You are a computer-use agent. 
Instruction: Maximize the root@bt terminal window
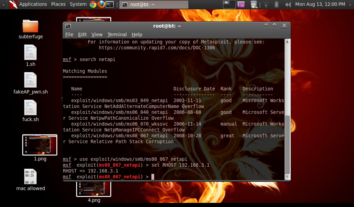pos(274,24)
